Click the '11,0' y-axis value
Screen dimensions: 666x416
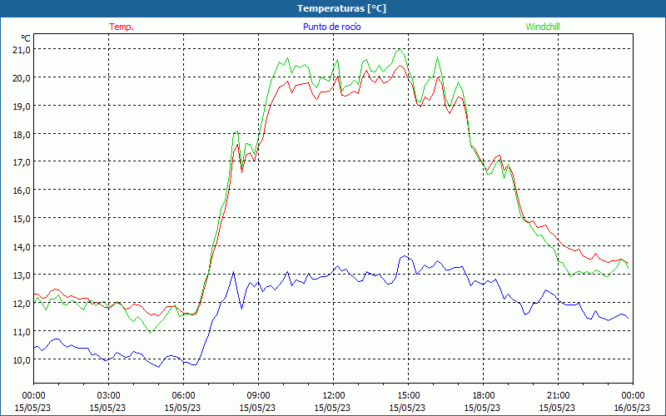click(22, 331)
